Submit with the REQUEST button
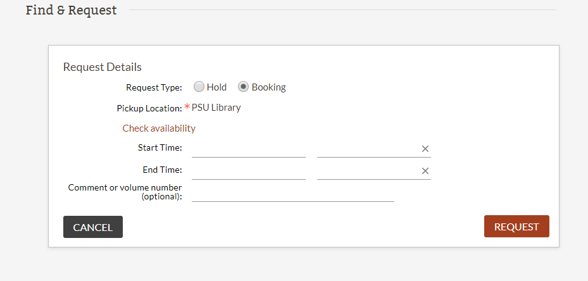Image resolution: width=588 pixels, height=281 pixels. pos(516,226)
